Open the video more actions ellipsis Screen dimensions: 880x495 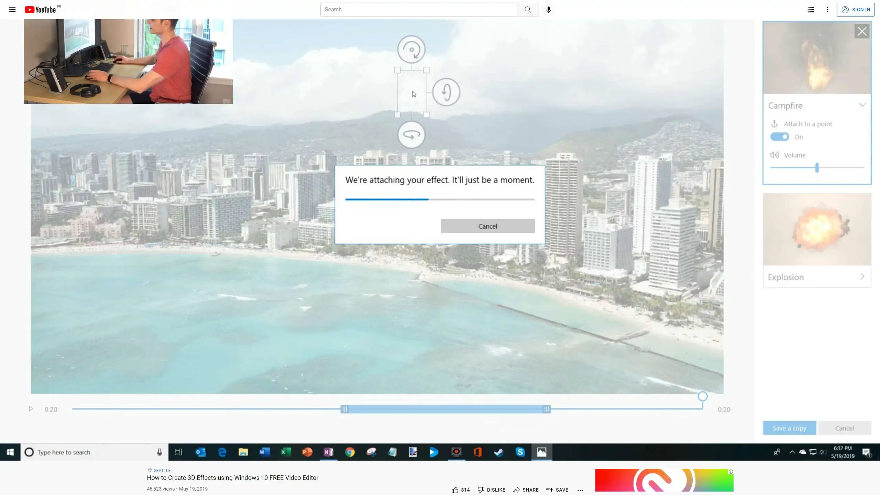coord(580,490)
